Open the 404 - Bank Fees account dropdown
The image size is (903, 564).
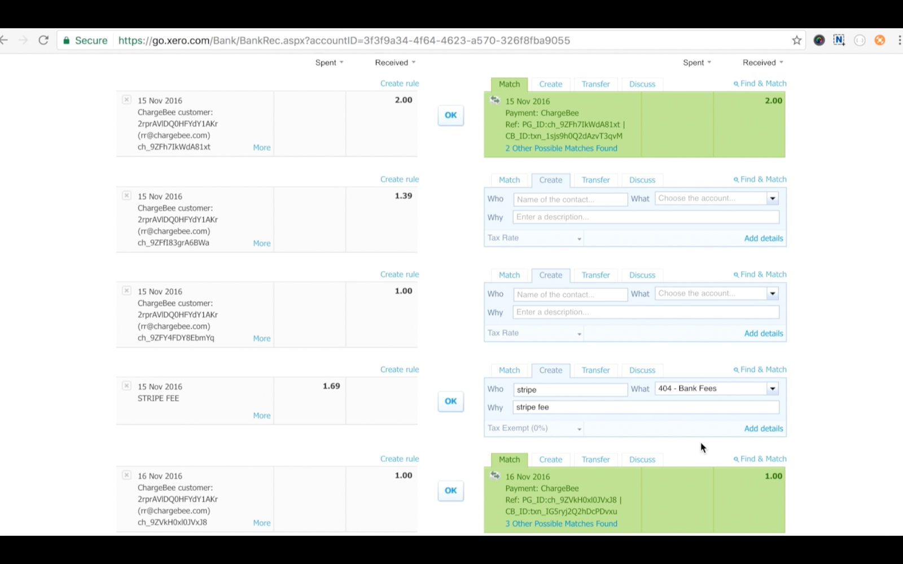[772, 389]
